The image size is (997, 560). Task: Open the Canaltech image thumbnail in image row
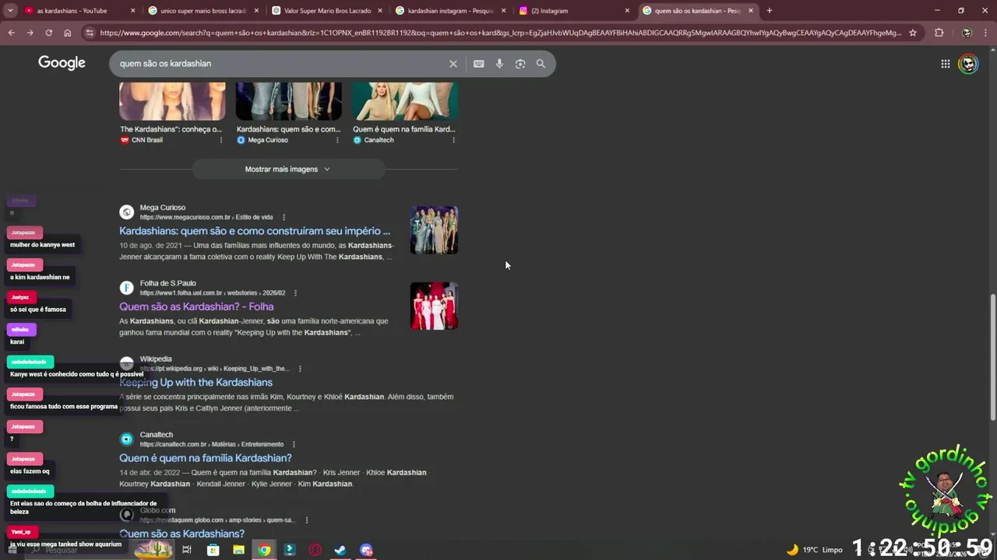click(x=405, y=101)
